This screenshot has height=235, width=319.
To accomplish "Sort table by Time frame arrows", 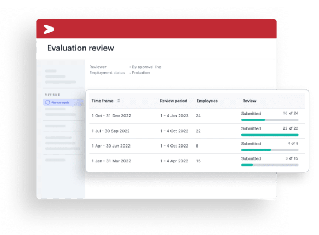I will [119, 101].
